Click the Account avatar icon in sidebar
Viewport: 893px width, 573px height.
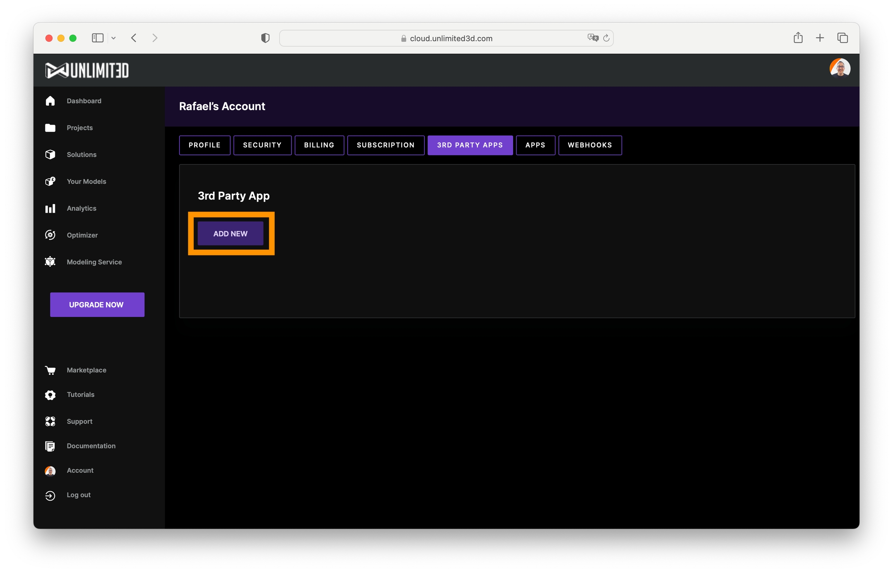click(50, 471)
